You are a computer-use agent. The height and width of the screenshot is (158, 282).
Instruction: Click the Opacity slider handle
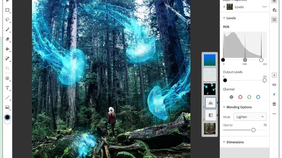253,130
